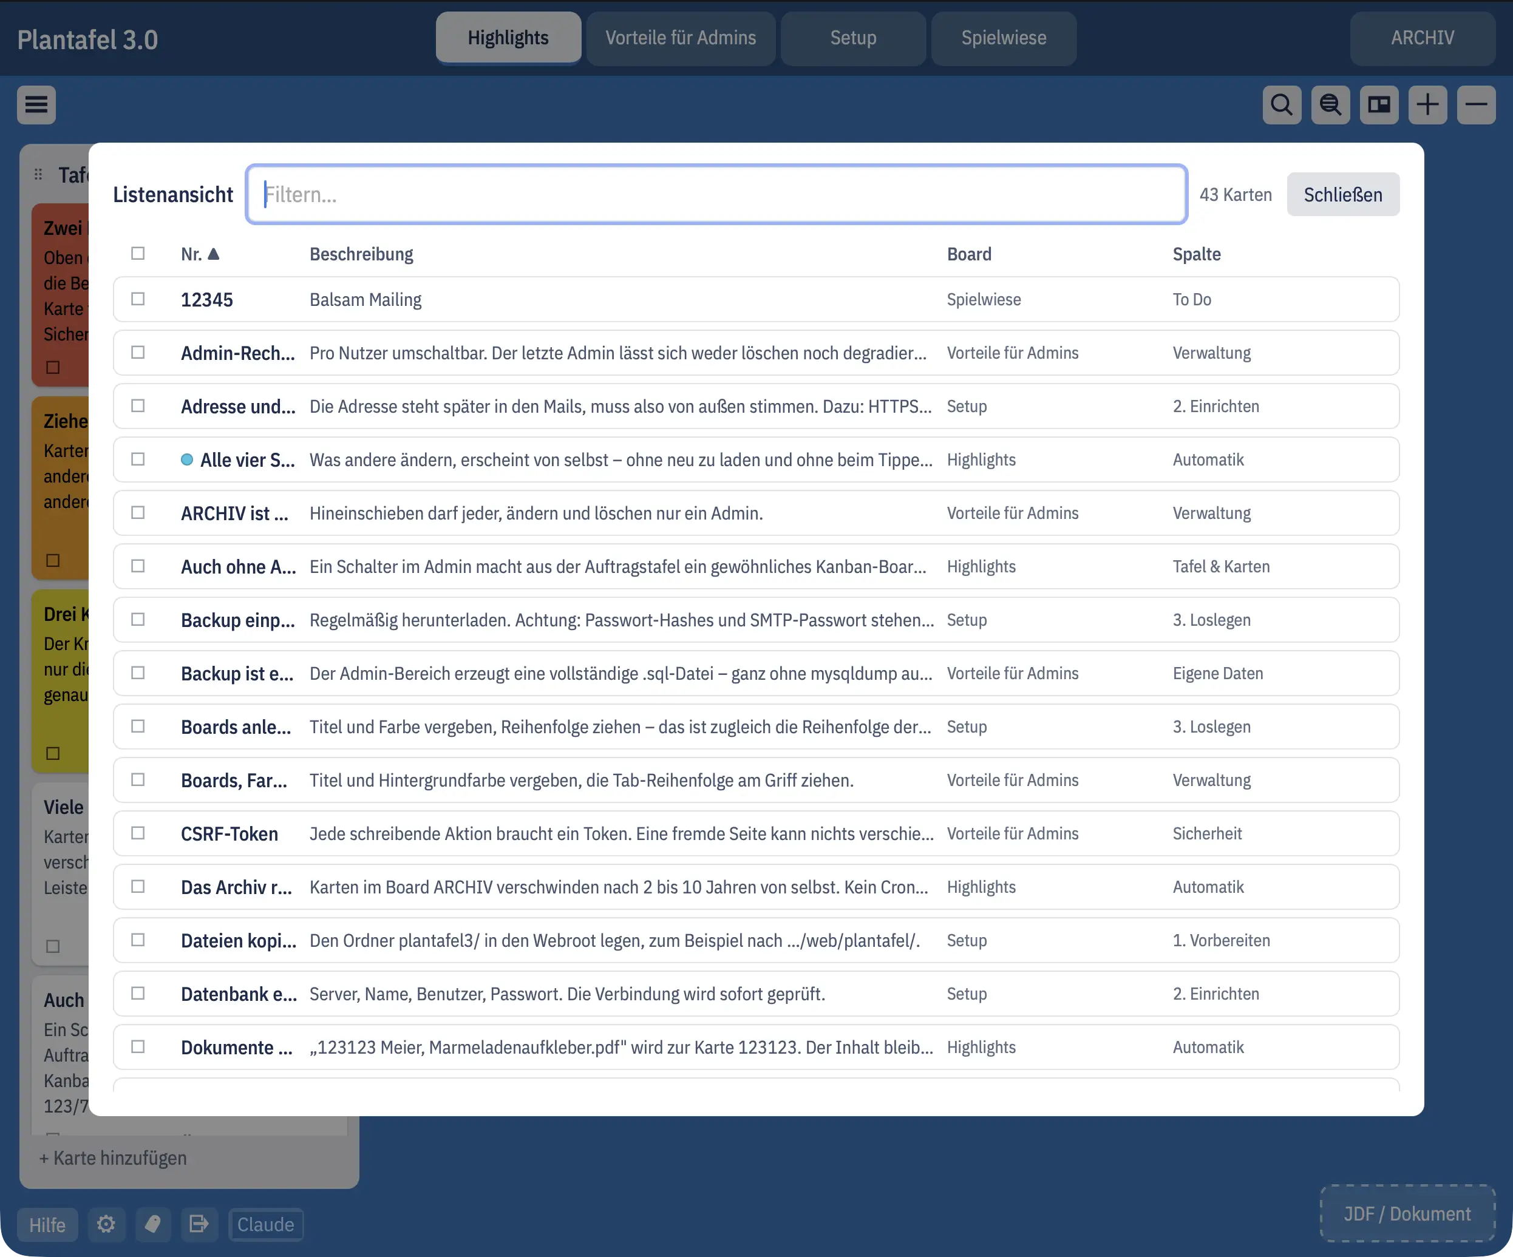This screenshot has height=1257, width=1513.
Task: Click the tag label icon
Action: pyautogui.click(x=152, y=1224)
